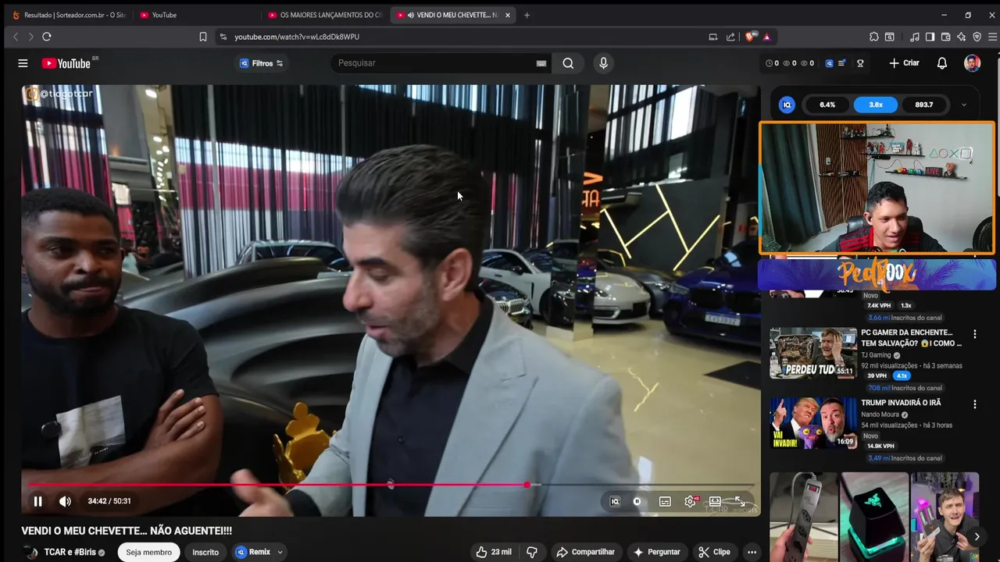Screen dimensions: 1000x562
Task: Open options for PC GAMER DA ENCHENTE
Action: [x=974, y=334]
